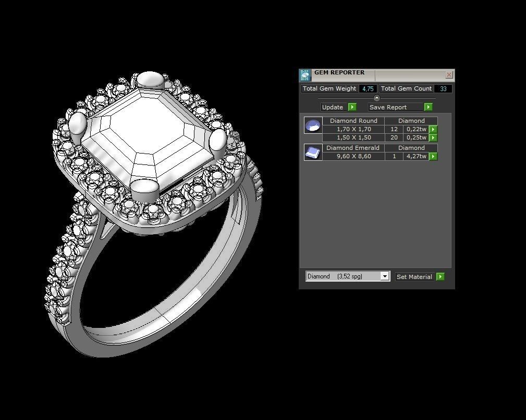526x420 pixels.
Task: Open the Diamond (3,52 spg) material dropdown
Action: [348, 276]
